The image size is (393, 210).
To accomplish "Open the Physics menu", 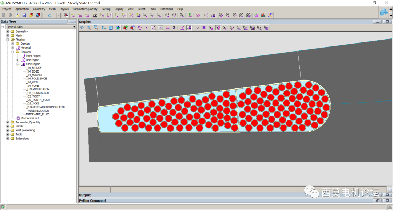I will tap(64, 9).
